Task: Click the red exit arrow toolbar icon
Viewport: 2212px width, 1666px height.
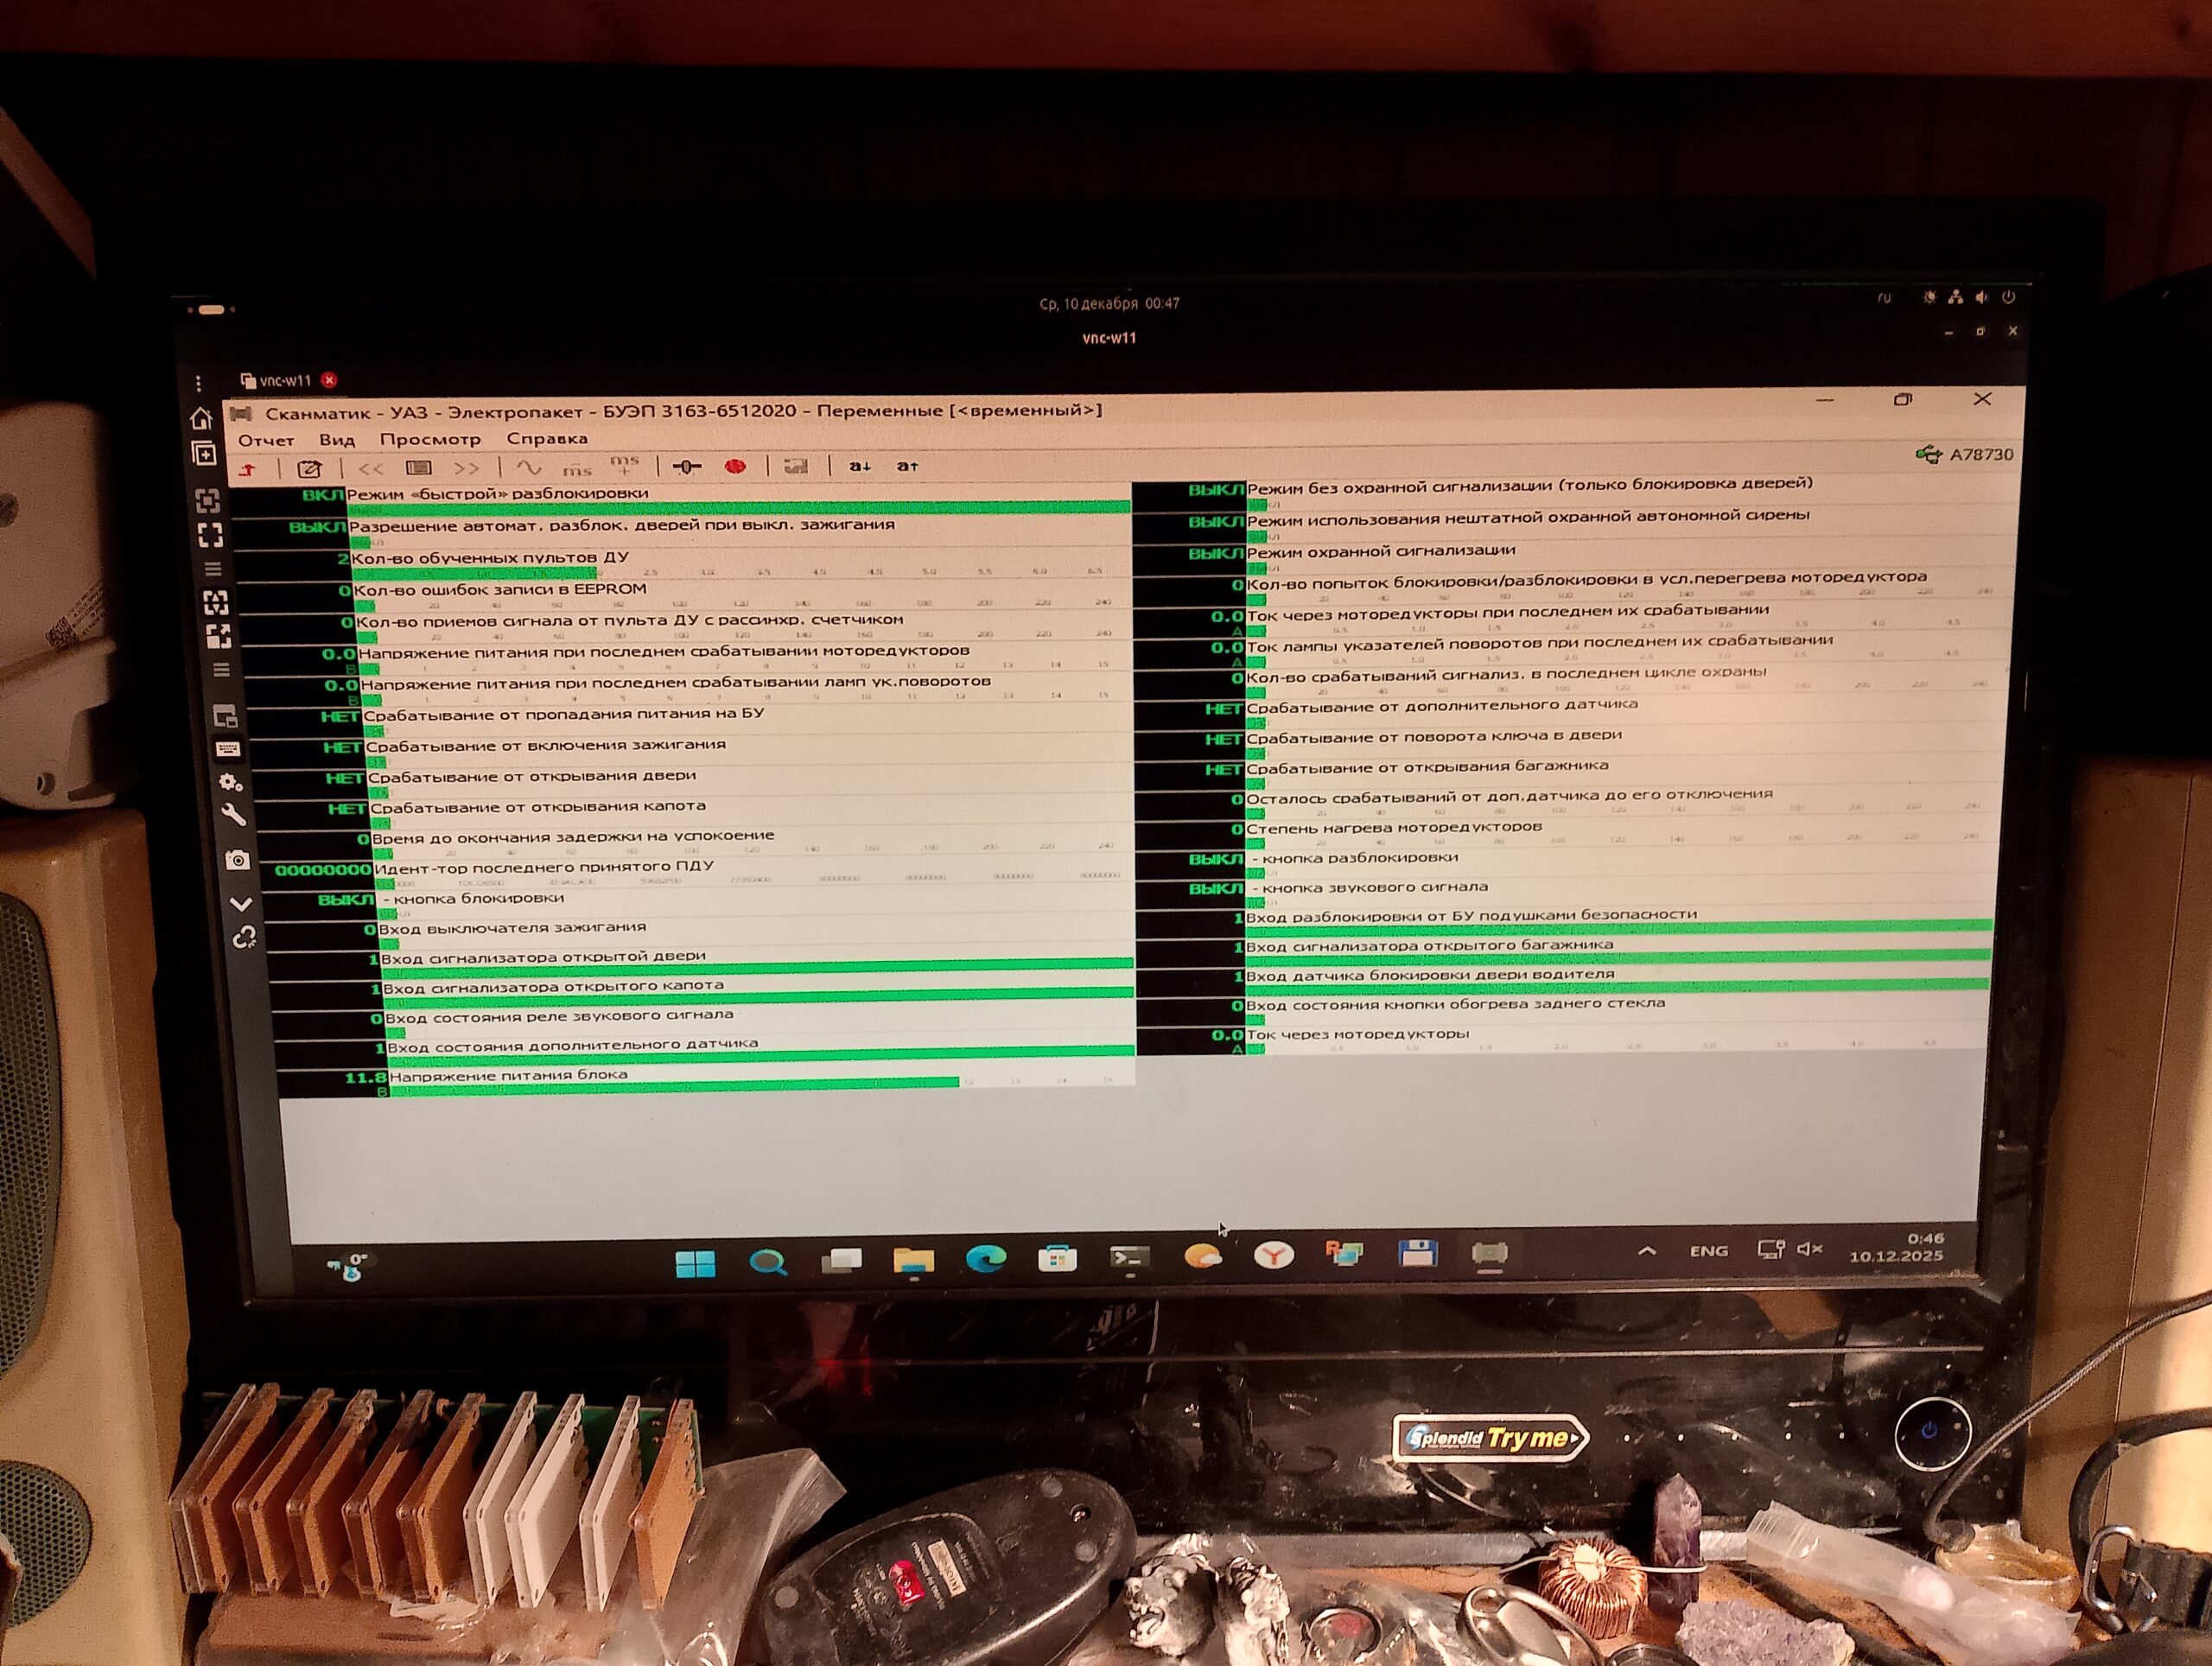Action: (x=249, y=468)
